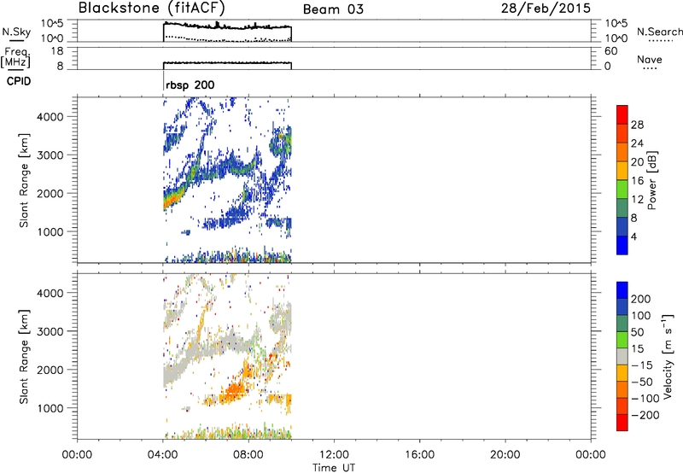Click the power panel 'Slant Range [km]' label
This screenshot has height=473, width=683.
pos(24,180)
